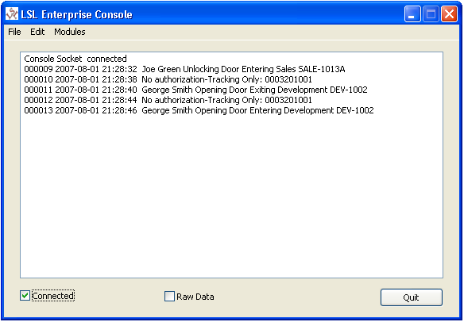Click the Raw Data label text
Viewport: 464px width, 322px height.
click(195, 297)
